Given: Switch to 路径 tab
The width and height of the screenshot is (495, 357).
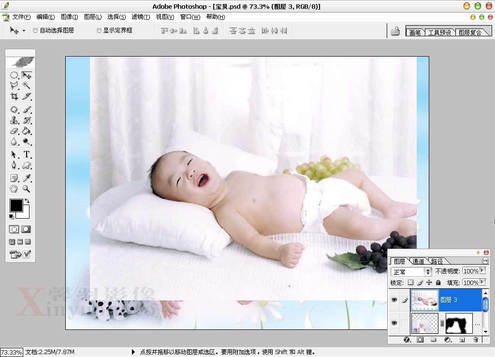Looking at the screenshot, I should tap(437, 261).
